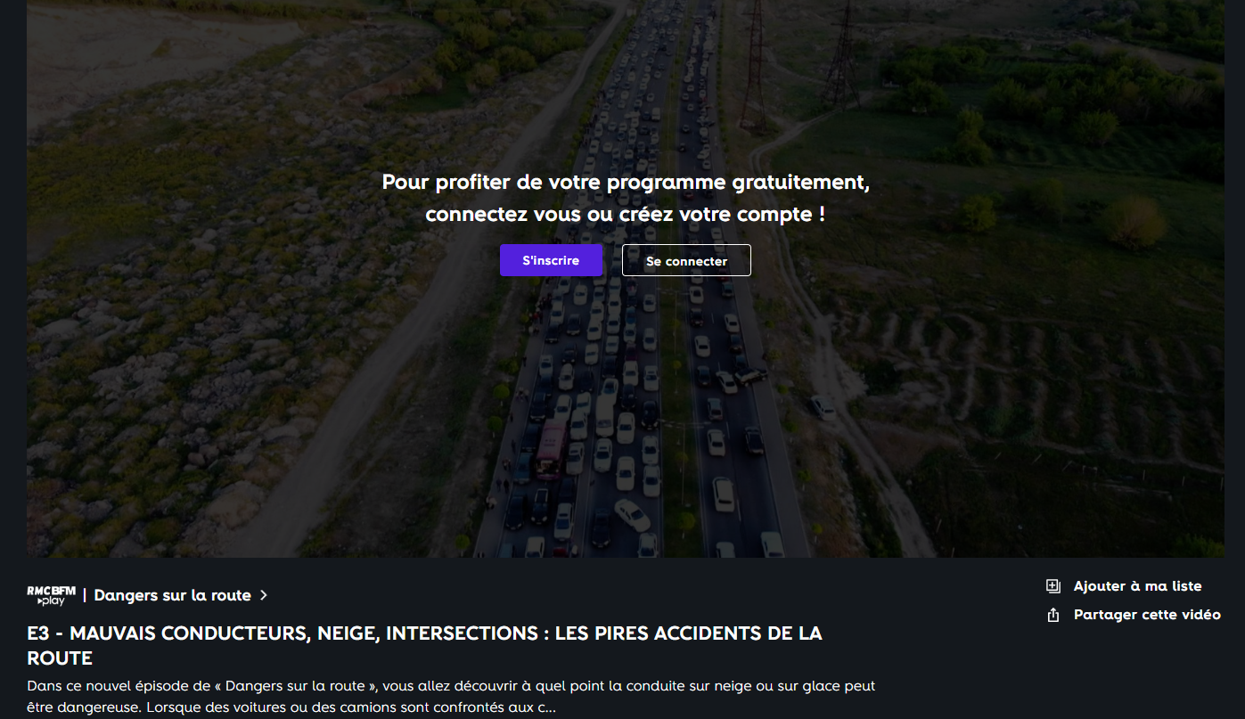
Task: Click the word play under the RMC BFM logo
Action: [53, 601]
